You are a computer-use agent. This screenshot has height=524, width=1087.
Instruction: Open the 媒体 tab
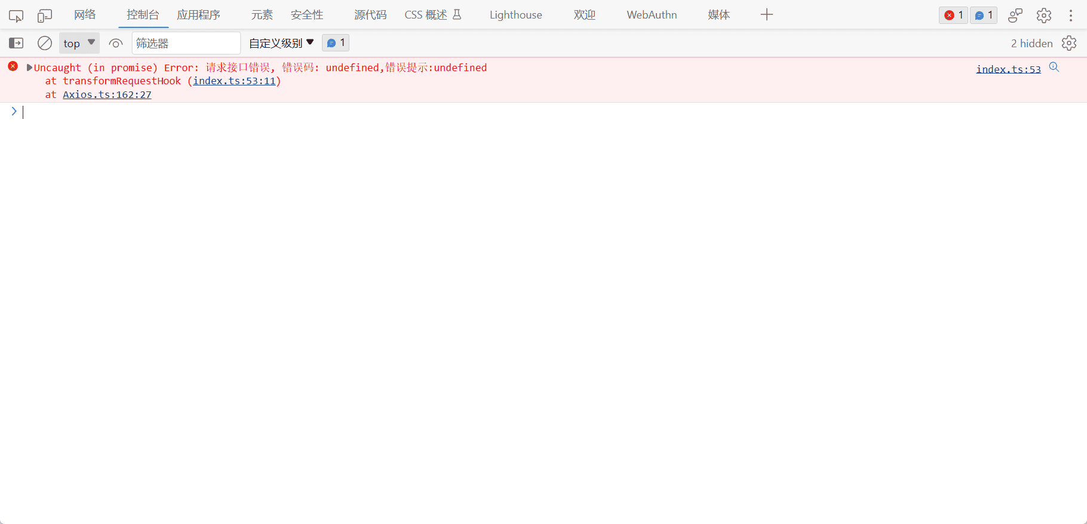click(718, 15)
